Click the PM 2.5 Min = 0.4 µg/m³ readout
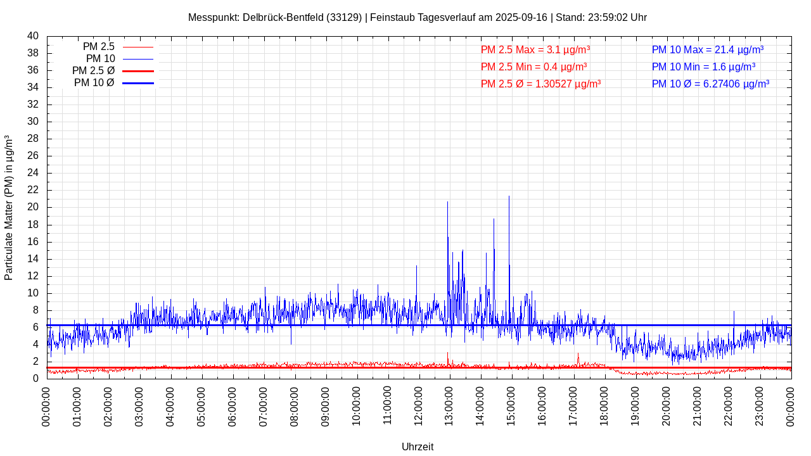 pyautogui.click(x=533, y=66)
